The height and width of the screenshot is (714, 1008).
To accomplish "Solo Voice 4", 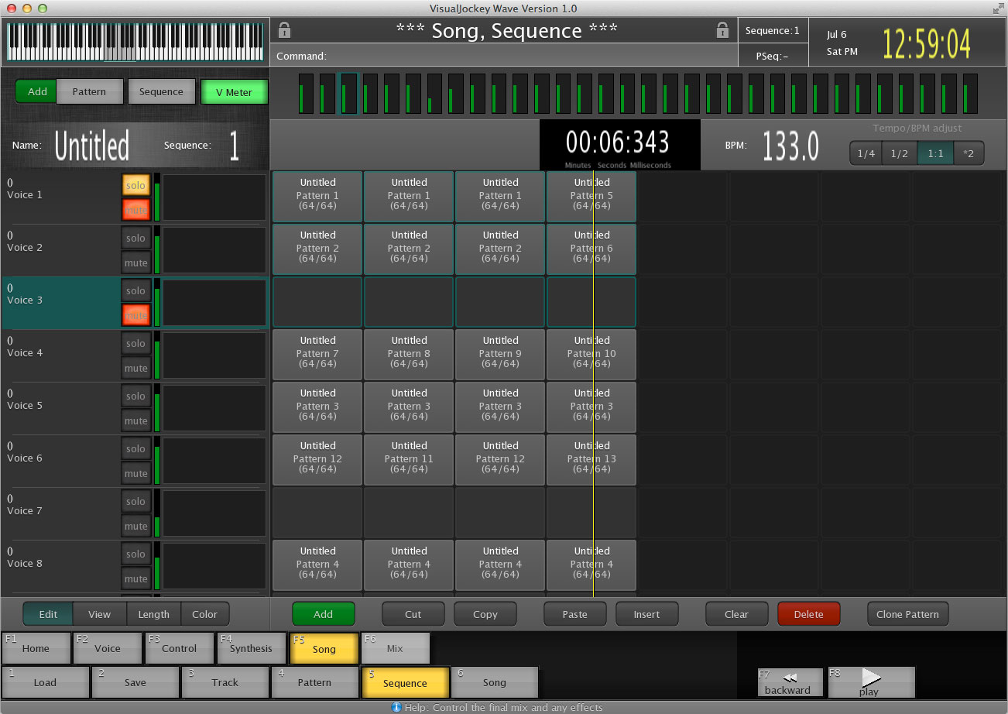I will point(135,343).
